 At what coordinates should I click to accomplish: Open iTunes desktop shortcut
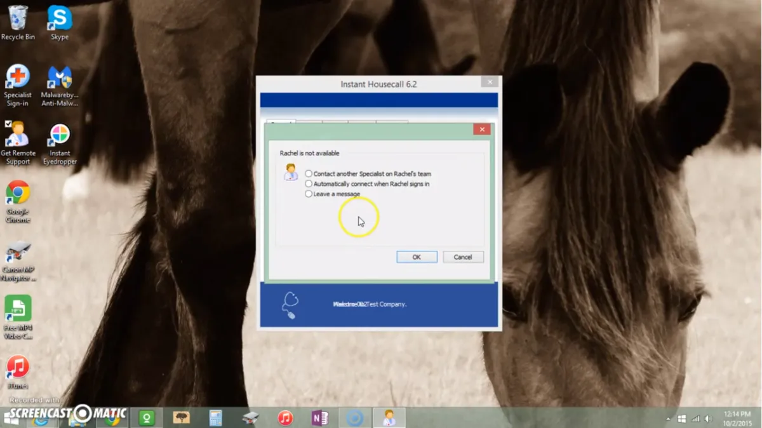18,372
